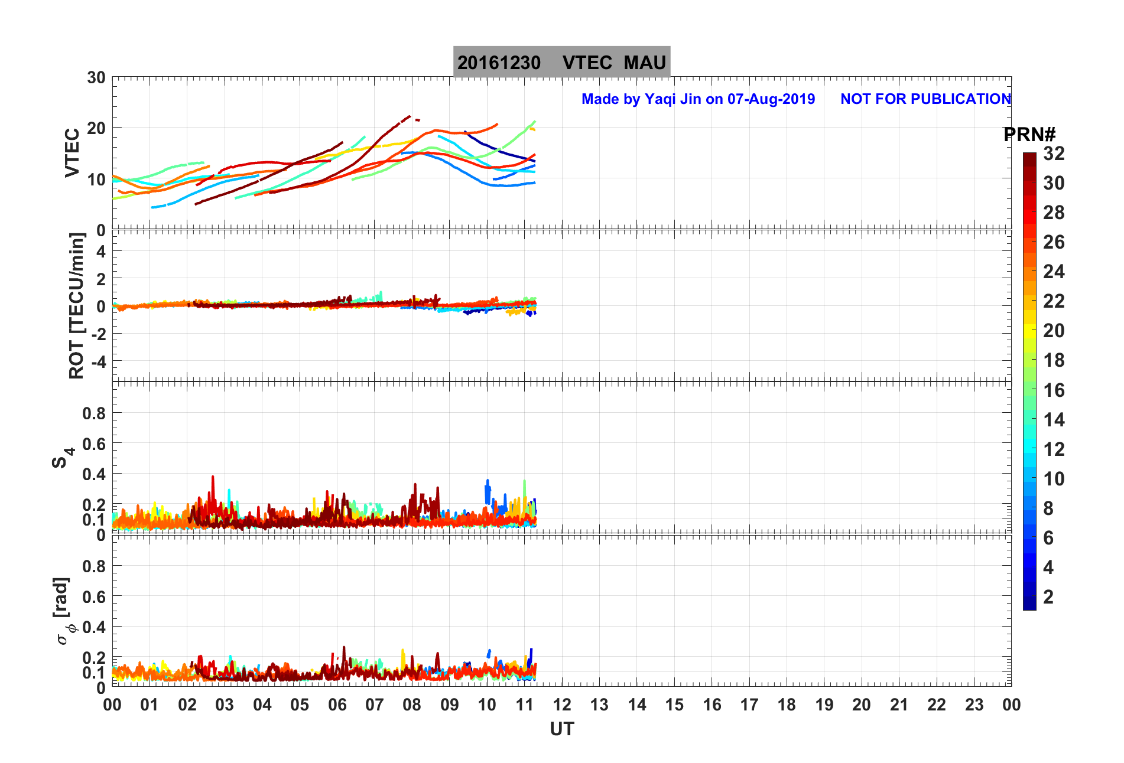Click the "6" label on PRN colorbar
This screenshot has width=1124, height=763.
(1048, 538)
